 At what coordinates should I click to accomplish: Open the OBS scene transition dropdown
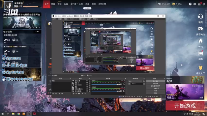135,81
